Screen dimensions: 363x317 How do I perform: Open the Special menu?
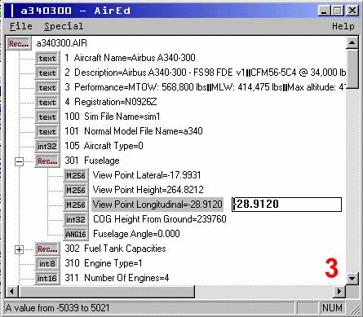64,26
